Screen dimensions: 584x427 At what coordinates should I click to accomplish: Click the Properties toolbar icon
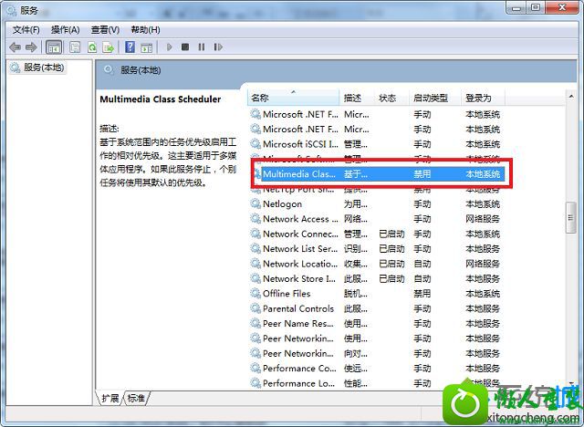75,47
